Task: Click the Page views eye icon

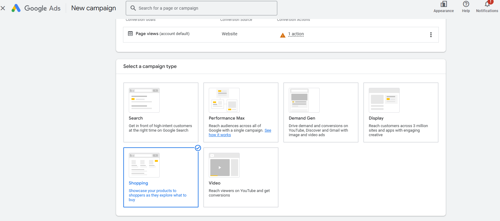Action: [130, 34]
